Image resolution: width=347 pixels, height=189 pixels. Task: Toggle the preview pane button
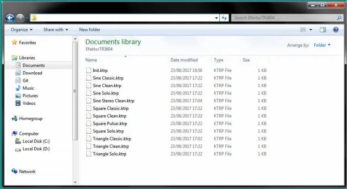point(323,30)
